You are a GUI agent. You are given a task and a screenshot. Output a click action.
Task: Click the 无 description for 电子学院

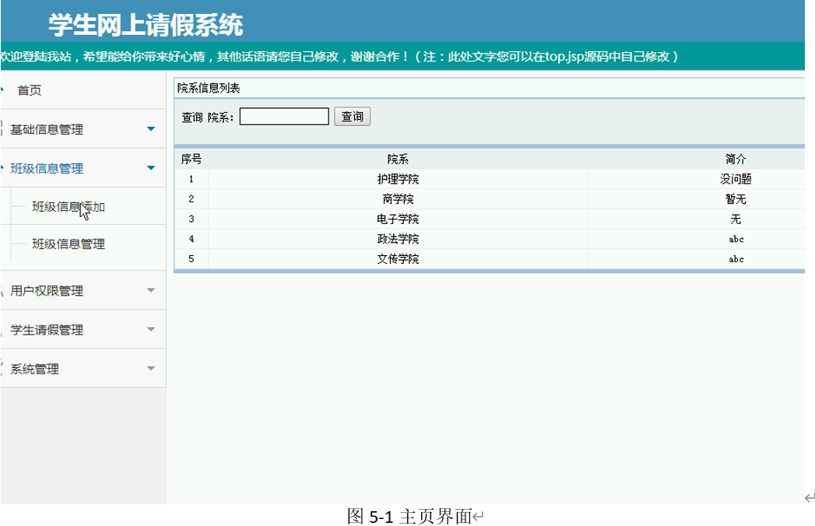(736, 219)
